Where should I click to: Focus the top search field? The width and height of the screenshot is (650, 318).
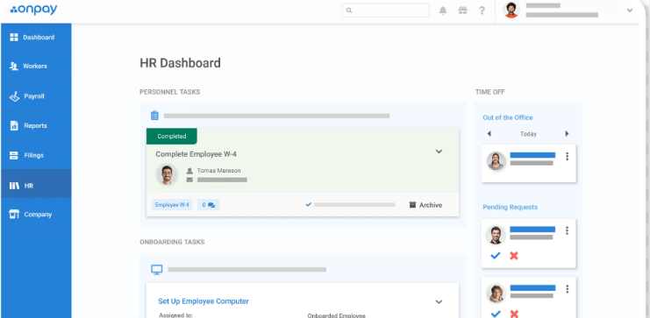pyautogui.click(x=385, y=11)
